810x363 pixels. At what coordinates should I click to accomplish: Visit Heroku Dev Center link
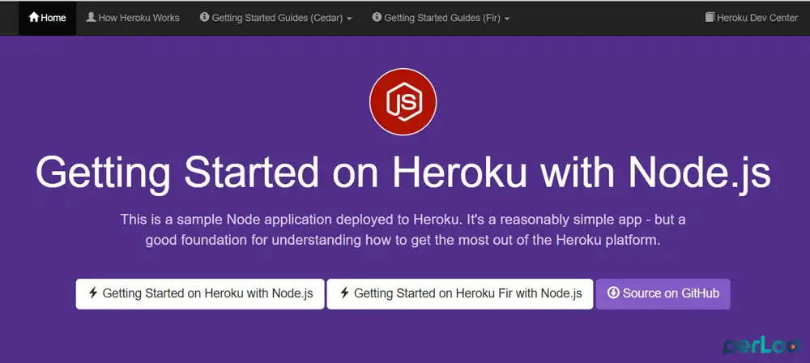click(752, 18)
